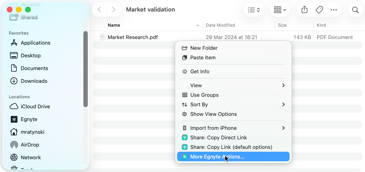Choose Paste Item from context menu
This screenshot has width=365, height=172.
(233, 58)
